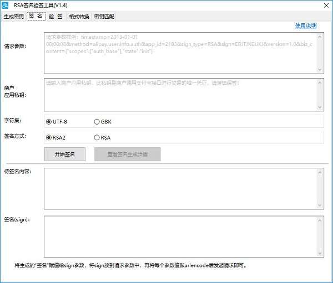Open the 密钥匹配 tab
This screenshot has width=333, height=283.
click(104, 17)
